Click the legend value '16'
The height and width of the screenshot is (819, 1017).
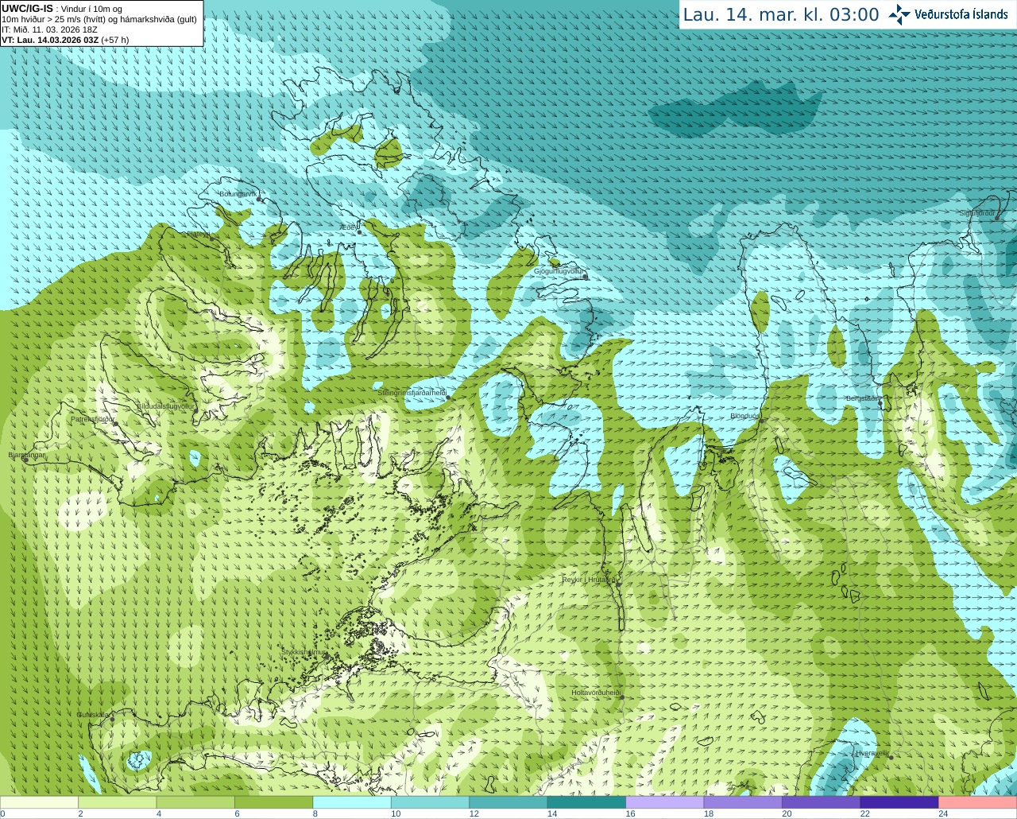(x=630, y=813)
